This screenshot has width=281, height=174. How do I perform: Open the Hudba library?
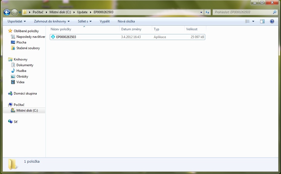coord(21,71)
